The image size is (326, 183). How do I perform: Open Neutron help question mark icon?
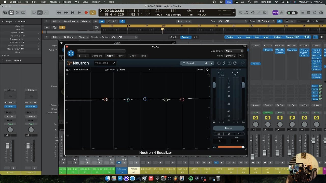click(235, 63)
